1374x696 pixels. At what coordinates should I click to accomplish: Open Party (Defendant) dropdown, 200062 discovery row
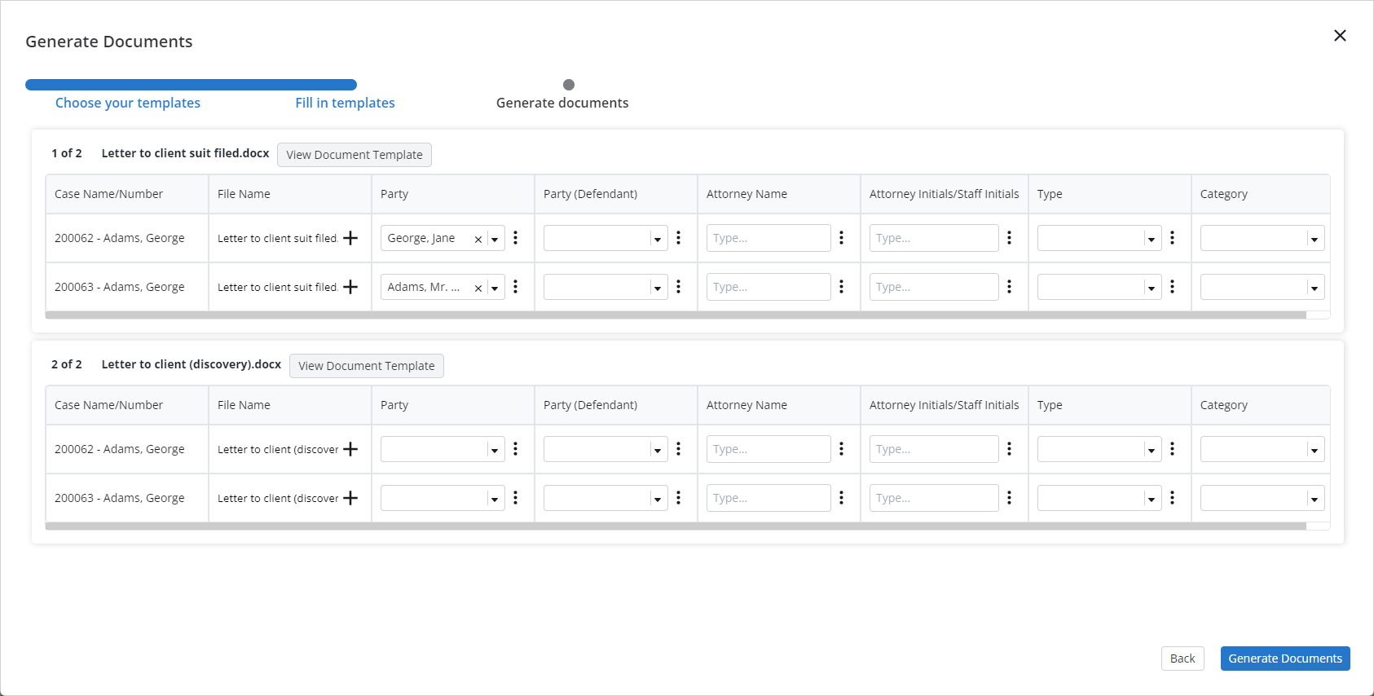[x=606, y=449]
